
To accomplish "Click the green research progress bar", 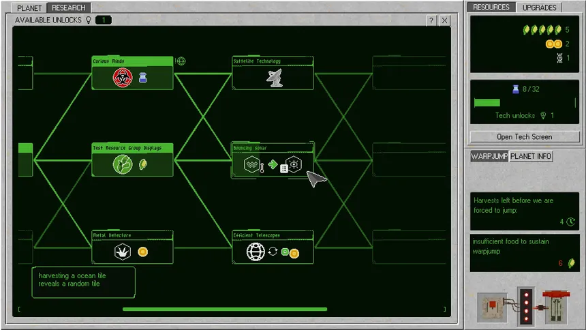I will point(487,102).
